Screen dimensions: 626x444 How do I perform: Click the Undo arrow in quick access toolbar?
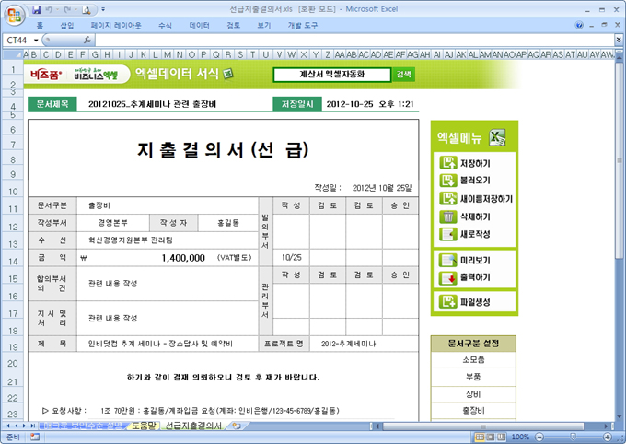(49, 9)
